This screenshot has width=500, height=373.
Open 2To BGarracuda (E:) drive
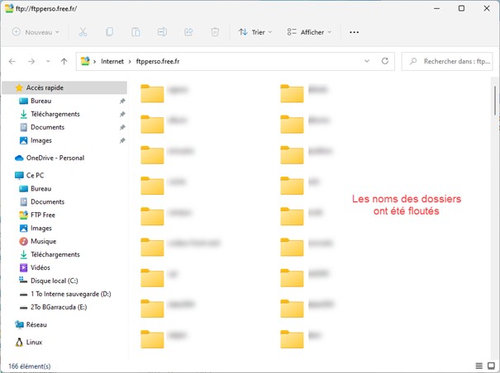(59, 307)
